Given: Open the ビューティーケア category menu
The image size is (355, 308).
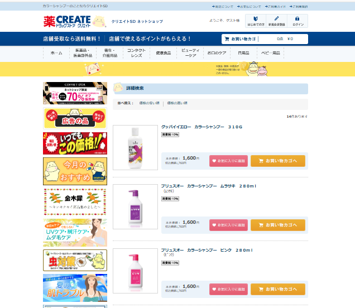Looking at the screenshot, I should [x=190, y=53].
